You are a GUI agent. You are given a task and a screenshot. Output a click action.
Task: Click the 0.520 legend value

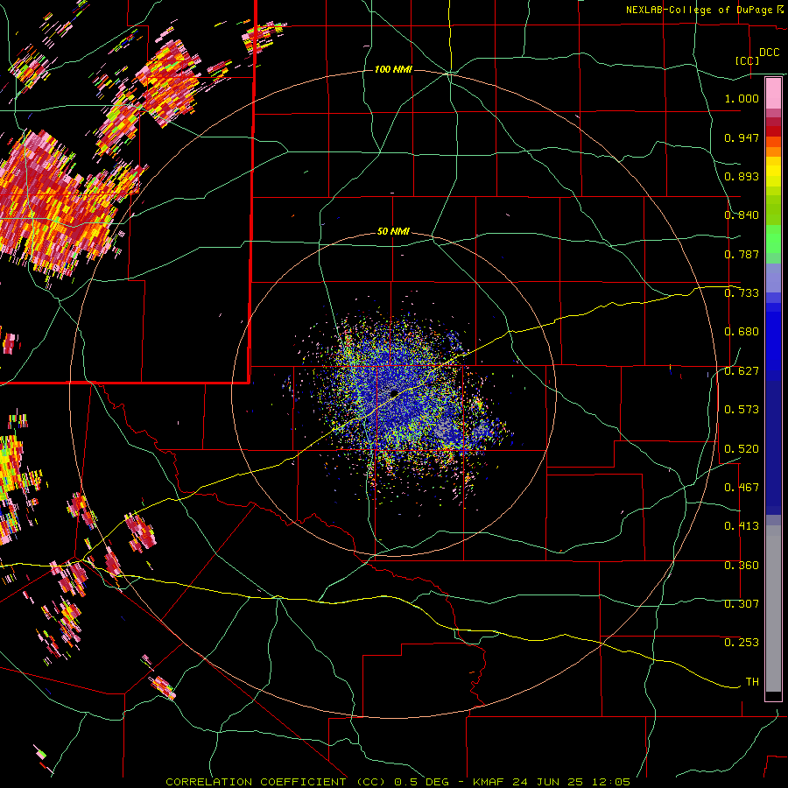point(742,449)
